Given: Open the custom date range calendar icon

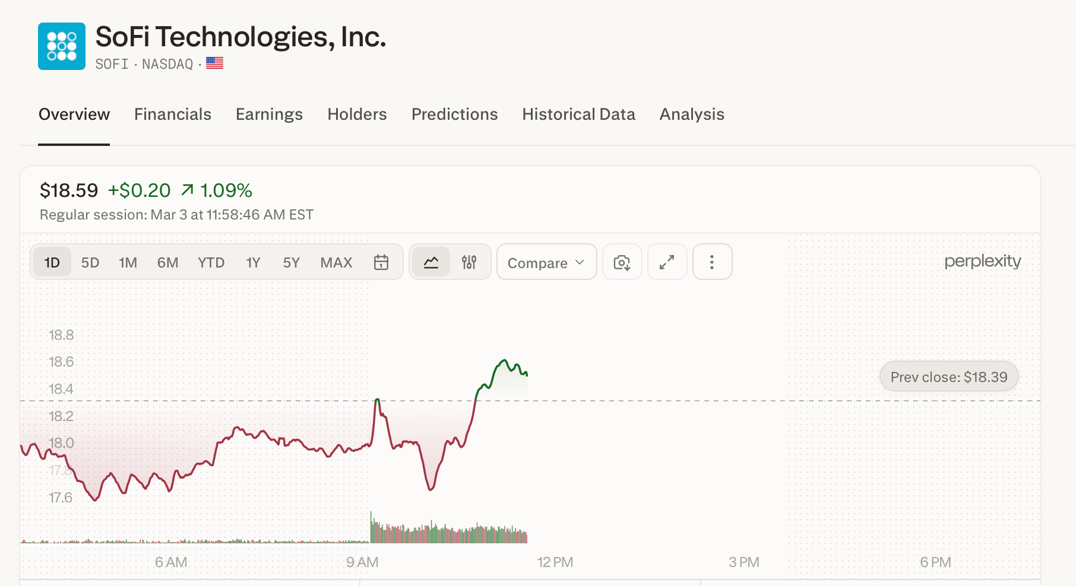Looking at the screenshot, I should point(382,262).
